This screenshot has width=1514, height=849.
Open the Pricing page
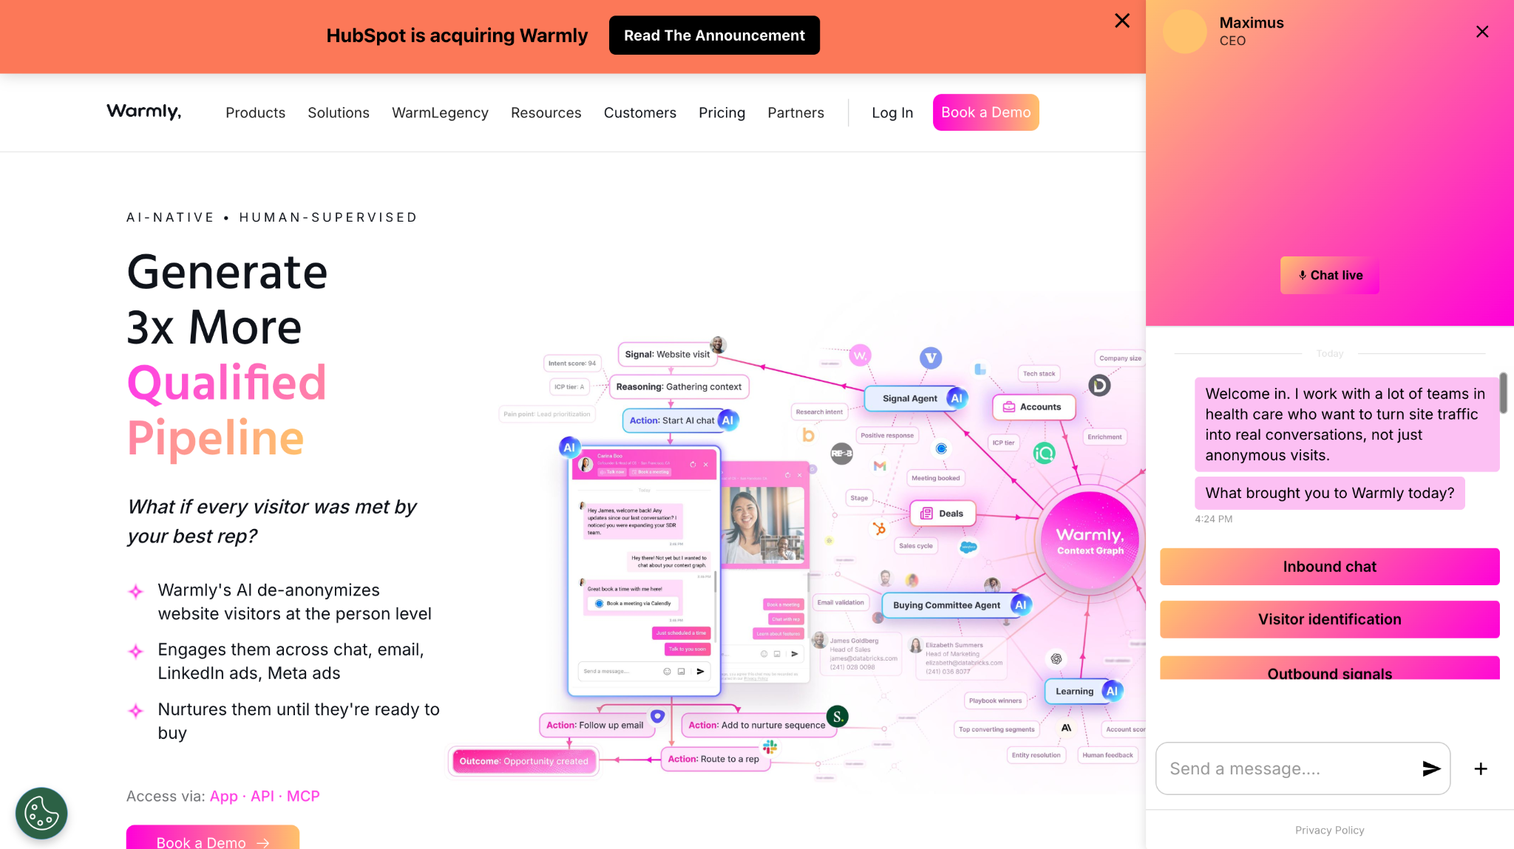(x=722, y=112)
